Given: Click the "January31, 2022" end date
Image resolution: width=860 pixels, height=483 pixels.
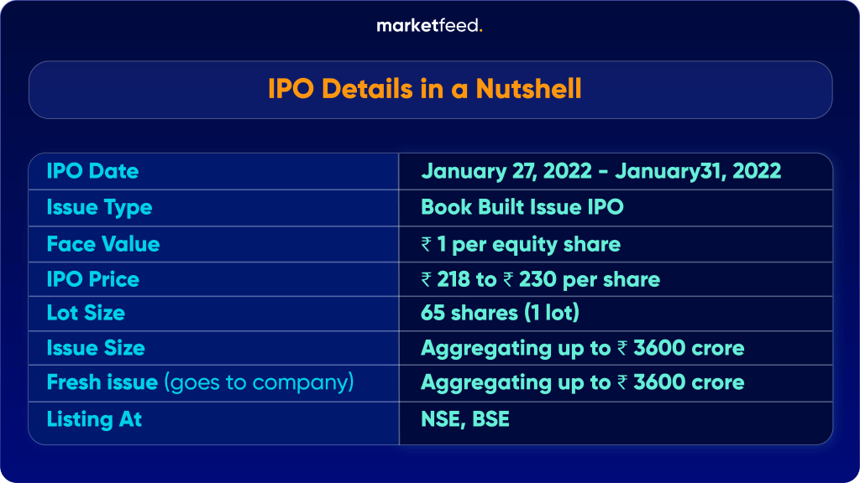Looking at the screenshot, I should tap(698, 172).
